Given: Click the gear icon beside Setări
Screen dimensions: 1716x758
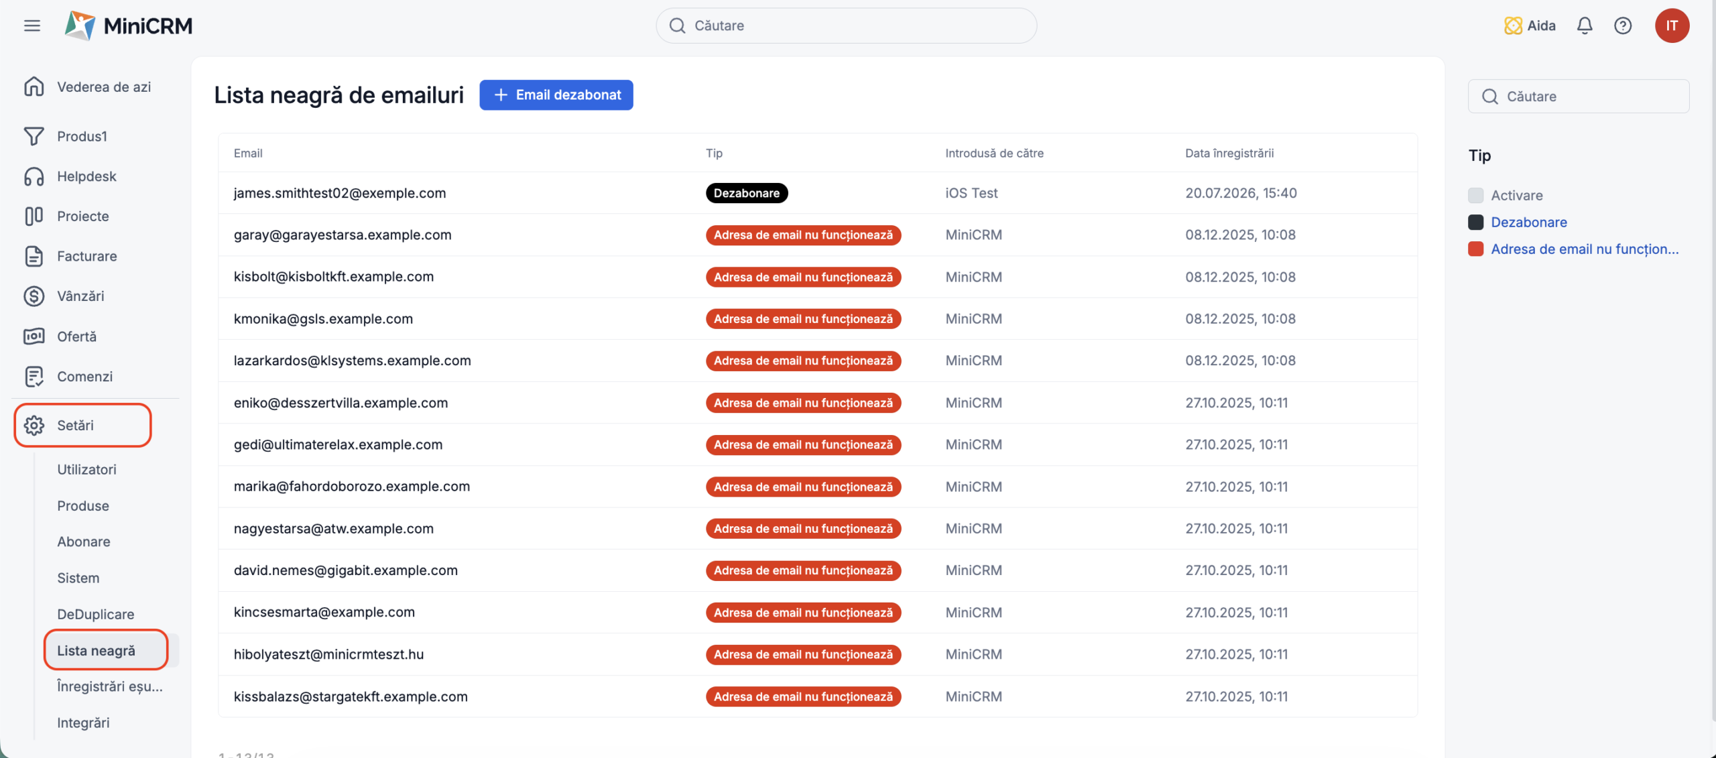Looking at the screenshot, I should point(34,425).
